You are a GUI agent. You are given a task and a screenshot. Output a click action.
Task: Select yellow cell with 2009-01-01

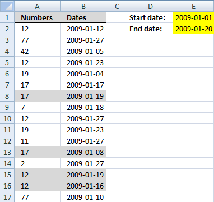click(x=193, y=17)
